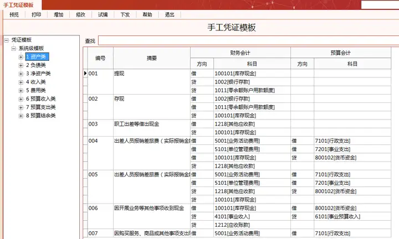Image resolution: width=399 pixels, height=239 pixels.
Task: Expand the 8 预算结余类 node
Action: tap(21, 116)
